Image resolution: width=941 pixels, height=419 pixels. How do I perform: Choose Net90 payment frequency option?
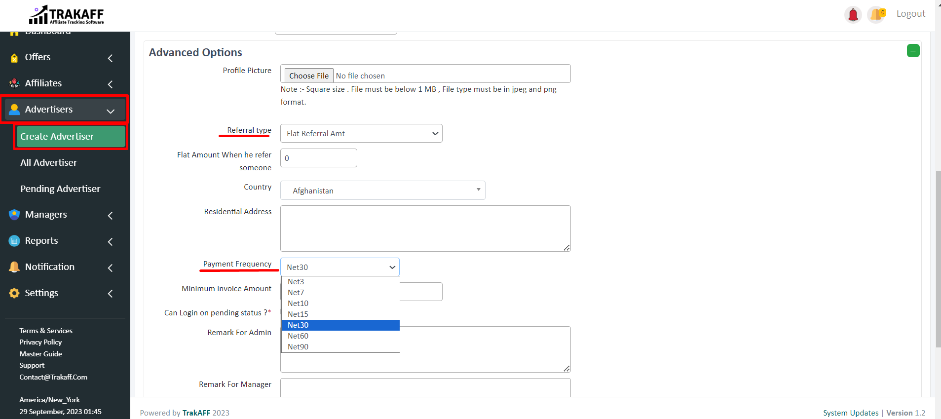[340, 347]
